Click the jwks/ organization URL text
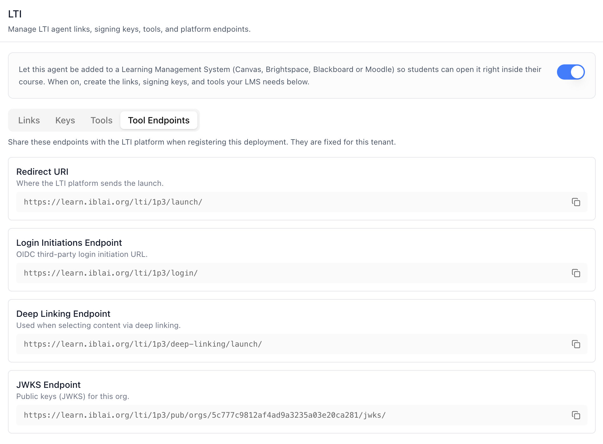 tap(205, 415)
